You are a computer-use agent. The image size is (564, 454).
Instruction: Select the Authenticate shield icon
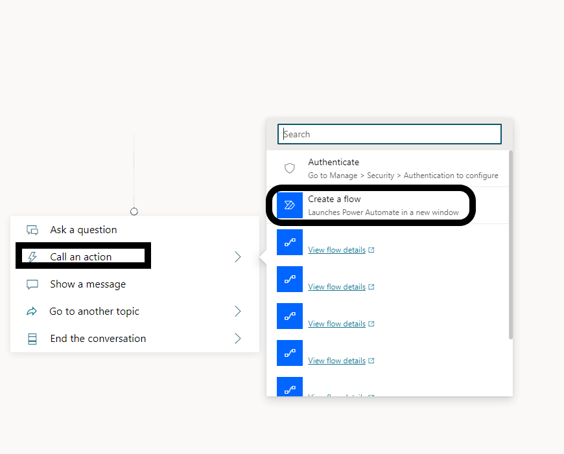coord(290,168)
